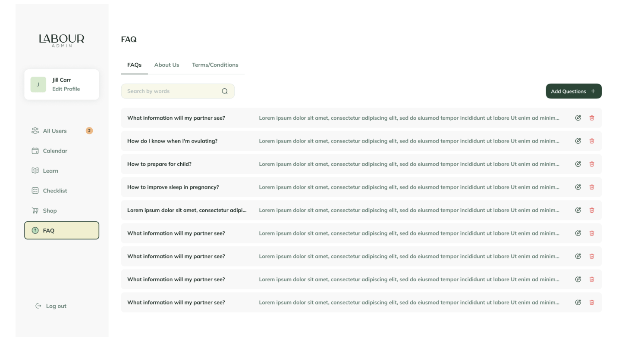628x341 pixels.
Task: Edit the row whose question starts 'Lorem ipsum dolor'
Action: click(x=578, y=210)
